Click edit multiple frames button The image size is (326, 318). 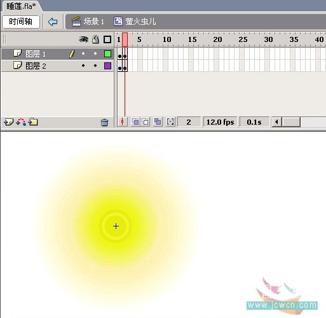(158, 122)
